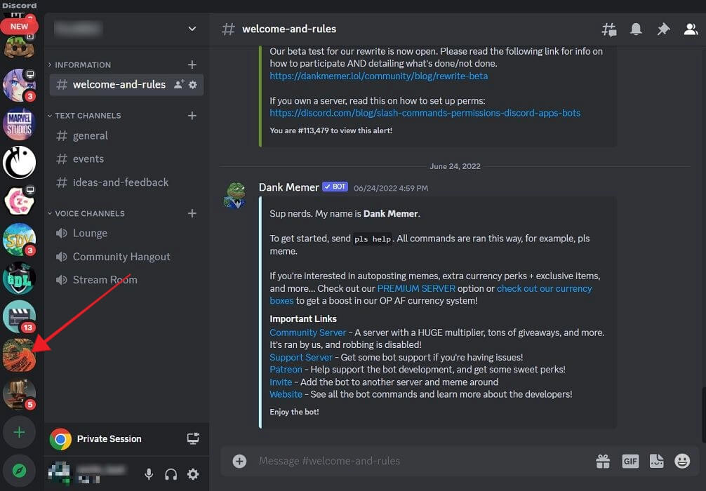Show the member list icon
The width and height of the screenshot is (706, 491).
tap(691, 29)
